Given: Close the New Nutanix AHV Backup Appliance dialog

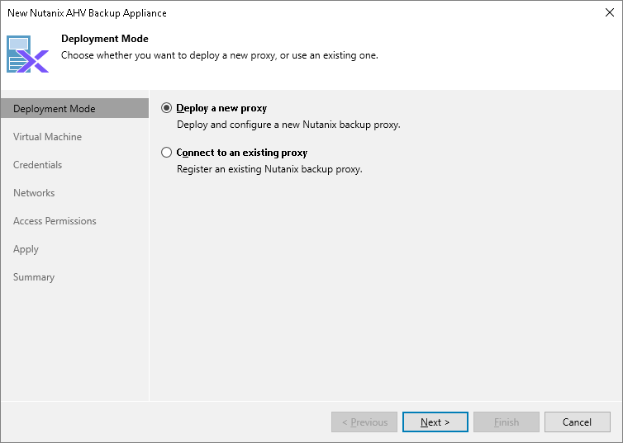Looking at the screenshot, I should click(608, 13).
